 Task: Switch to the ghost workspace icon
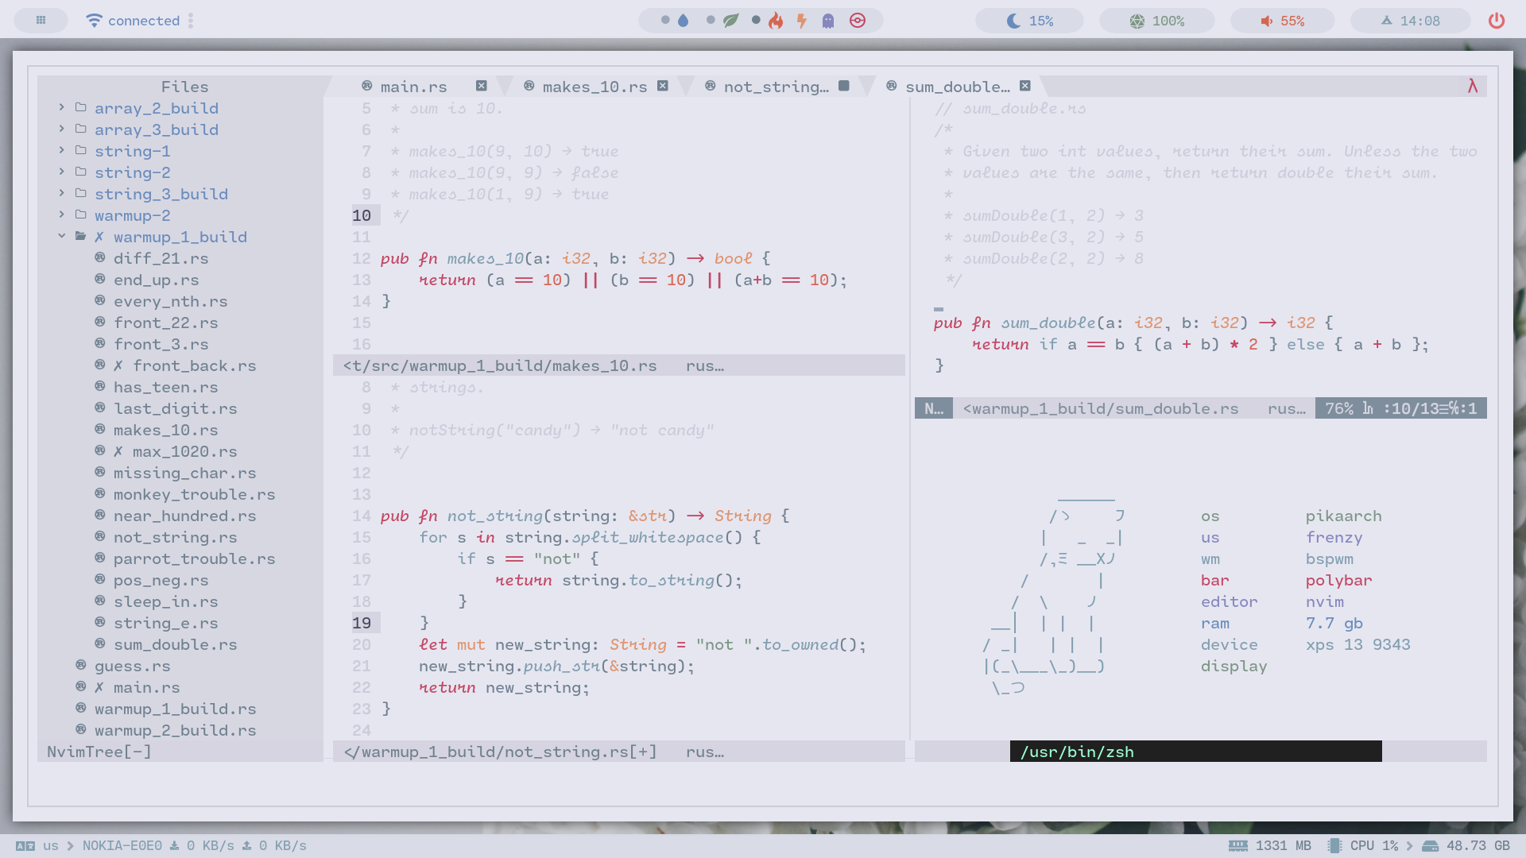pyautogui.click(x=828, y=21)
